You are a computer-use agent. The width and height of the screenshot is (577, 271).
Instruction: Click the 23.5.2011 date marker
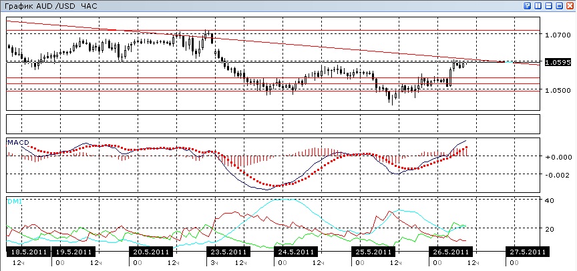228,252
